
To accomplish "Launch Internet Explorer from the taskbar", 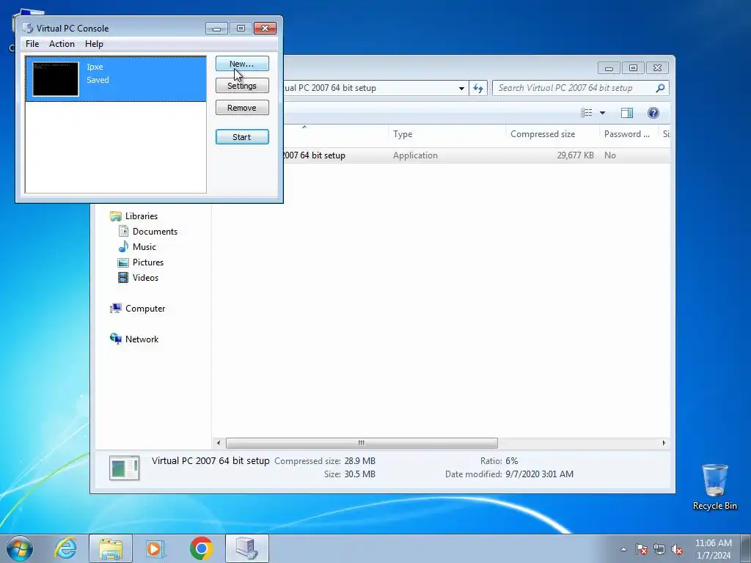I will click(65, 548).
